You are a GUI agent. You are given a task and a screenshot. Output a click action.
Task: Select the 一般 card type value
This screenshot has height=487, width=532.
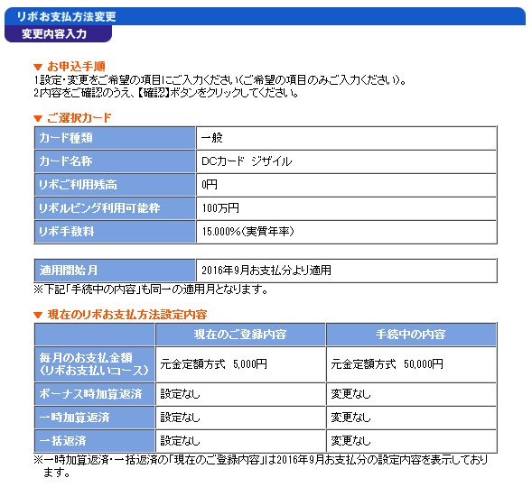pos(212,138)
